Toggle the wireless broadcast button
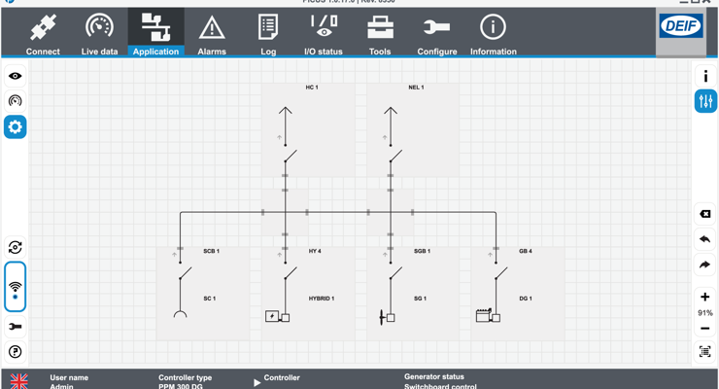The width and height of the screenshot is (719, 389). [x=16, y=287]
